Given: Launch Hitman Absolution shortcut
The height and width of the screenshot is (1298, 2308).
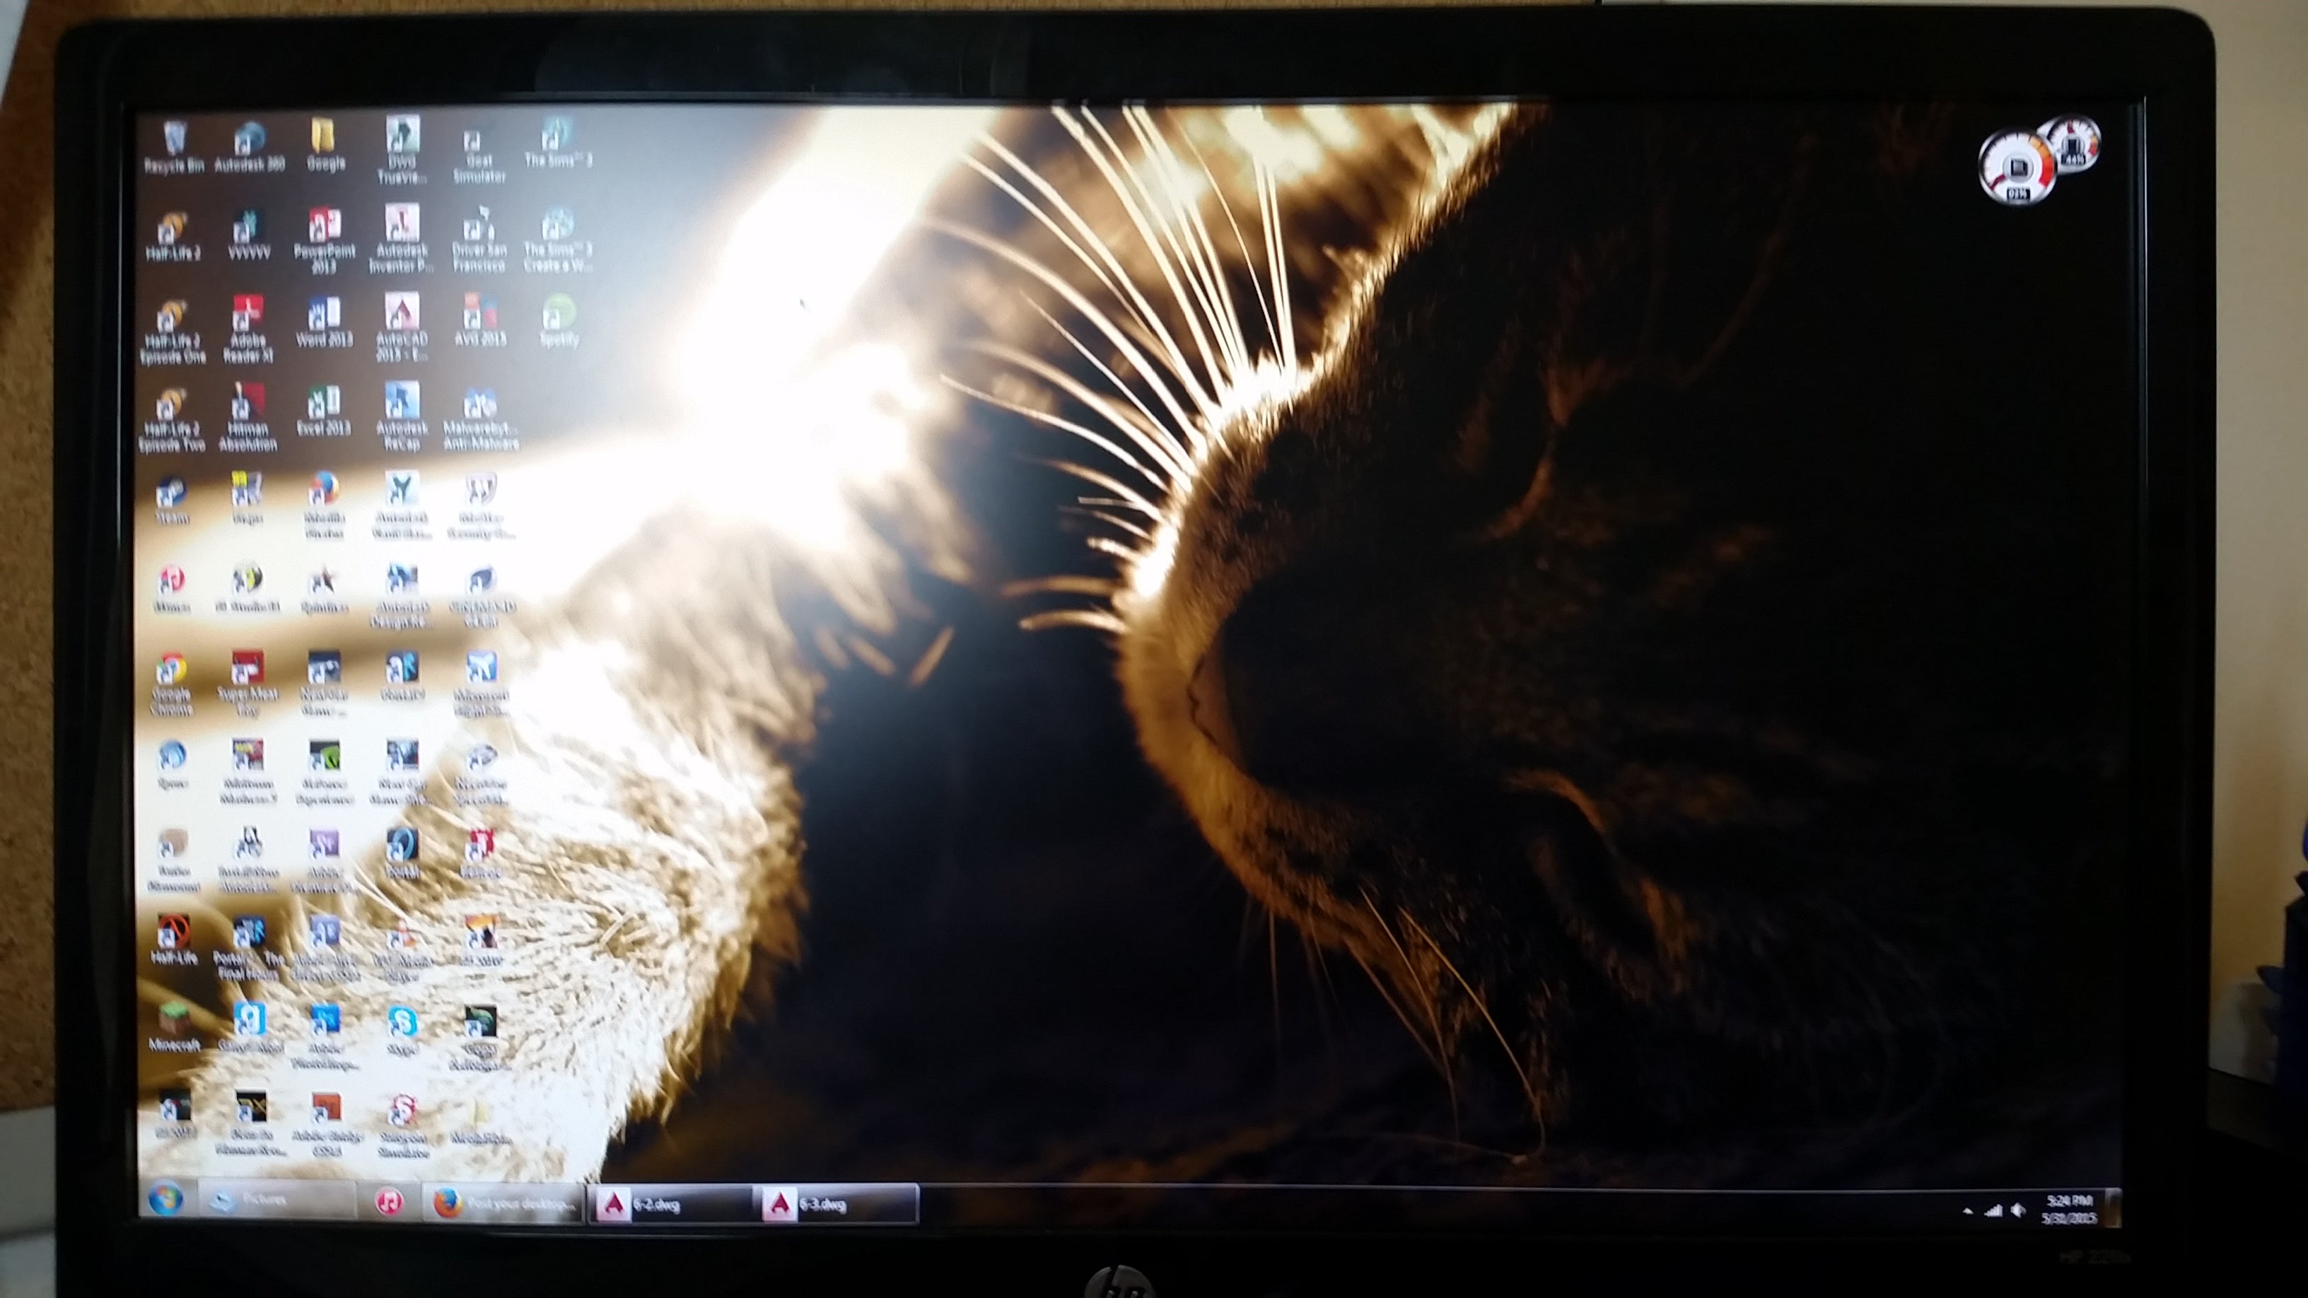Looking at the screenshot, I should (x=248, y=417).
